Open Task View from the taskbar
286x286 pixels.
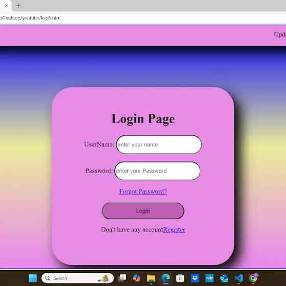tap(122, 278)
